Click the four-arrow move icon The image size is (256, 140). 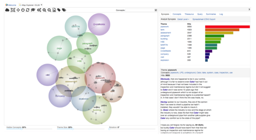(x=18, y=10)
